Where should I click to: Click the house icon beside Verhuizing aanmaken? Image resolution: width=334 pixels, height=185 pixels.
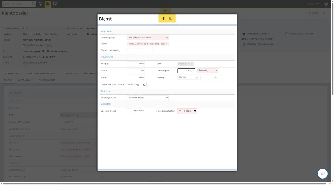[244, 34]
